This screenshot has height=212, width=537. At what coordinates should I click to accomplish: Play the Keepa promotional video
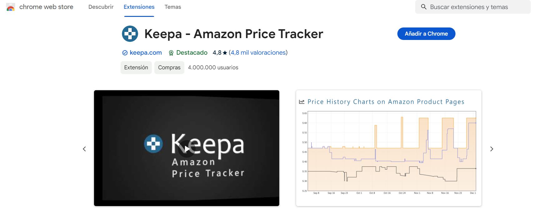click(186, 149)
